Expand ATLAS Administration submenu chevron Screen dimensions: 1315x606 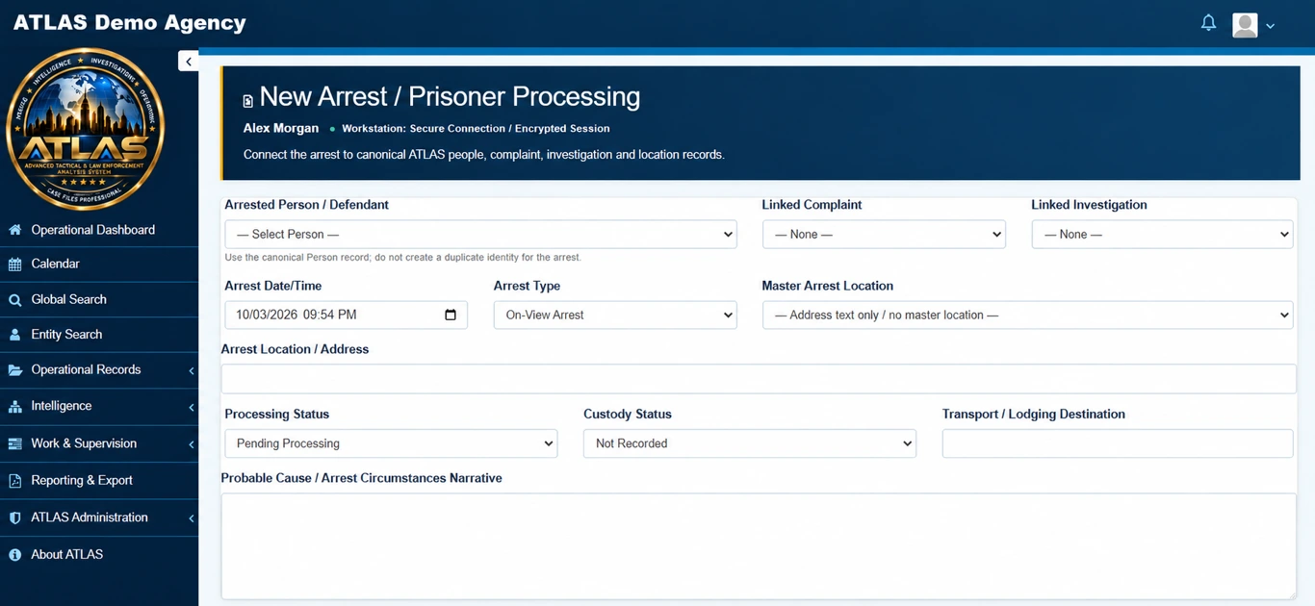191,518
